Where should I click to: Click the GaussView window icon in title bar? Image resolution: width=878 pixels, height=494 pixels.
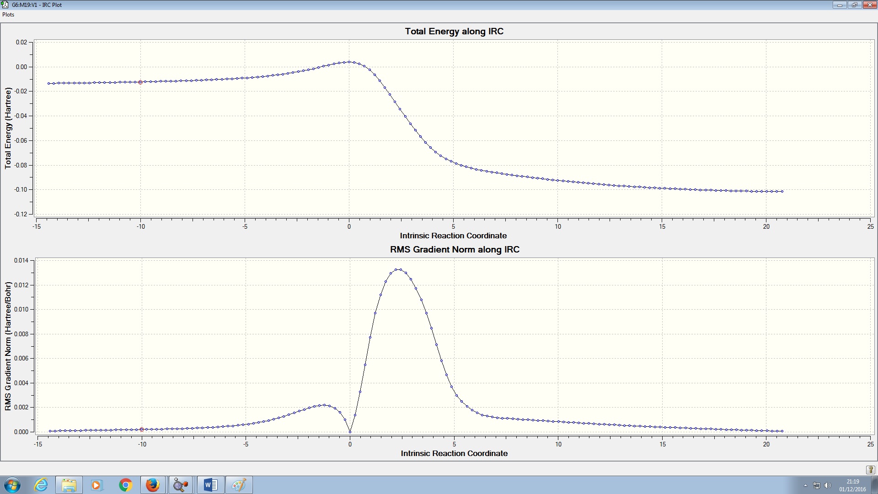(5, 5)
